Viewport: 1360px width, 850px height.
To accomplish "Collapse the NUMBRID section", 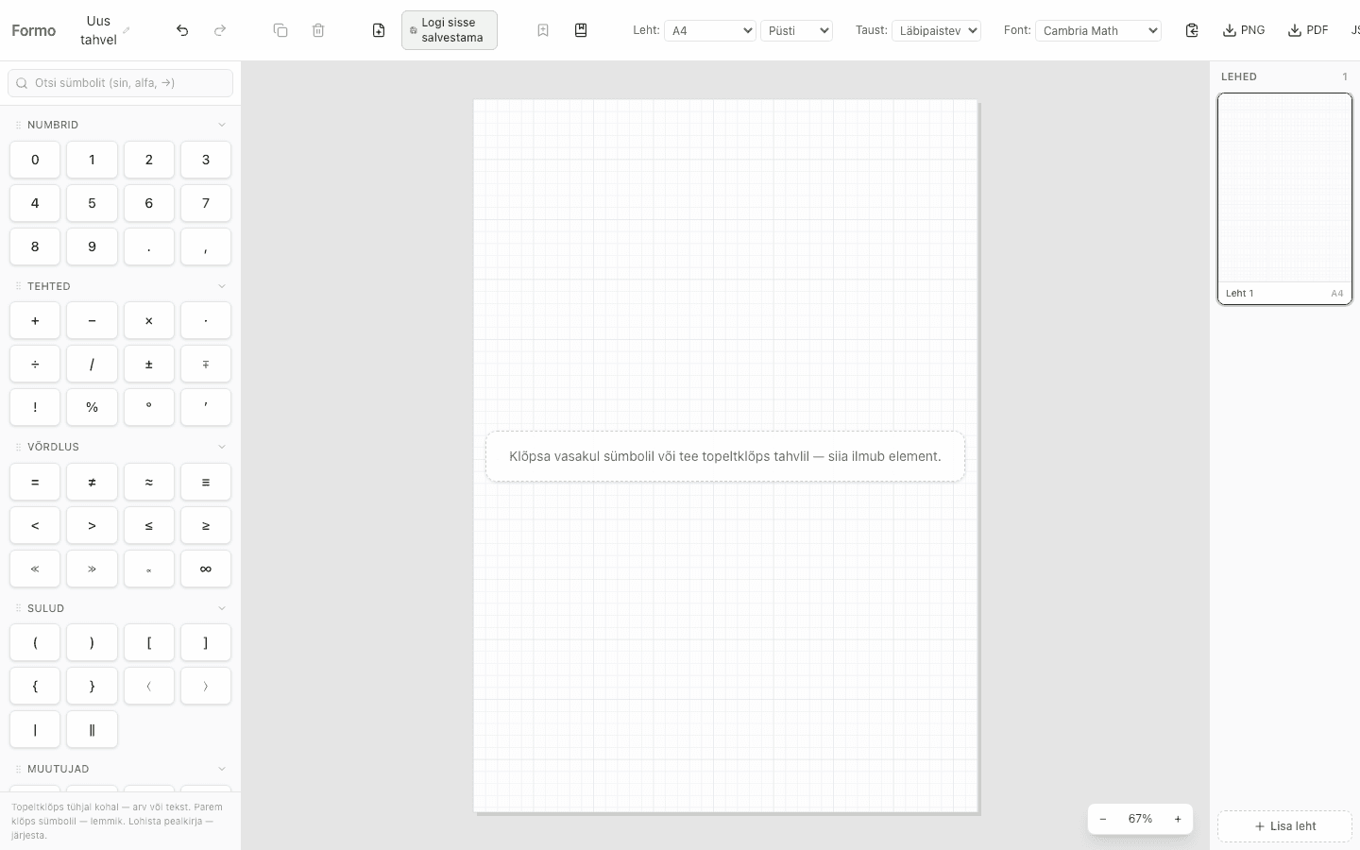I will (222, 125).
